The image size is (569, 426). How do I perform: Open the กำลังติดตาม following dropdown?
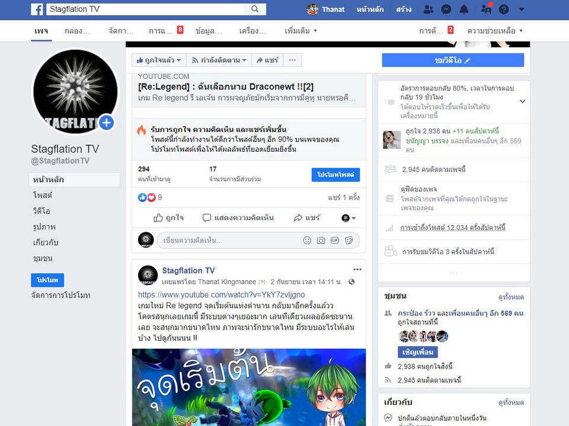click(x=219, y=60)
